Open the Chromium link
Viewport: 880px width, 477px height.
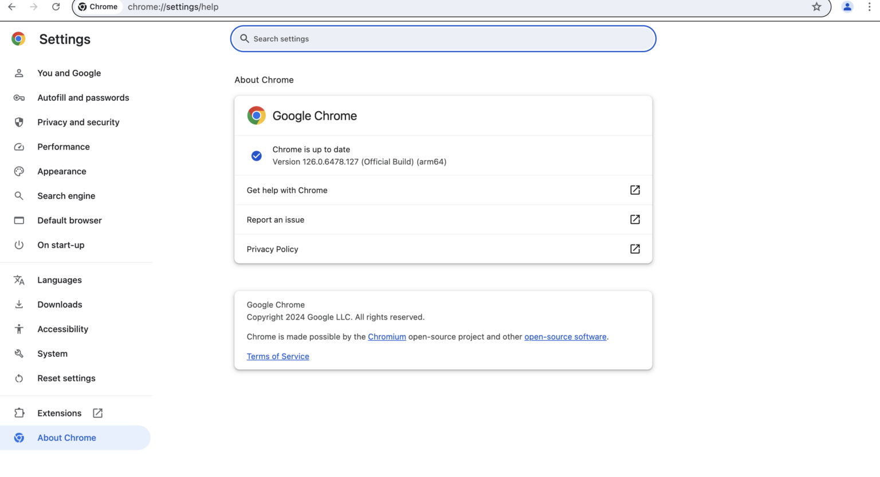coord(387,337)
